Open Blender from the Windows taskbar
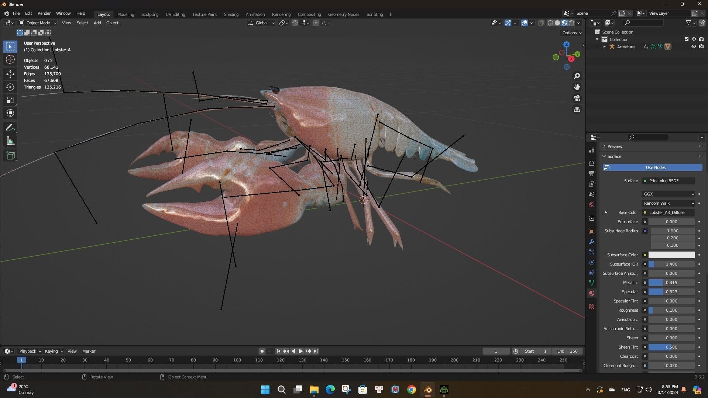The width and height of the screenshot is (708, 398). pos(427,390)
